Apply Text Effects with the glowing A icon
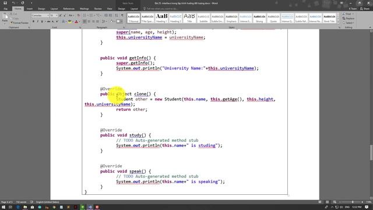The image size is (373, 210). pos(64,22)
